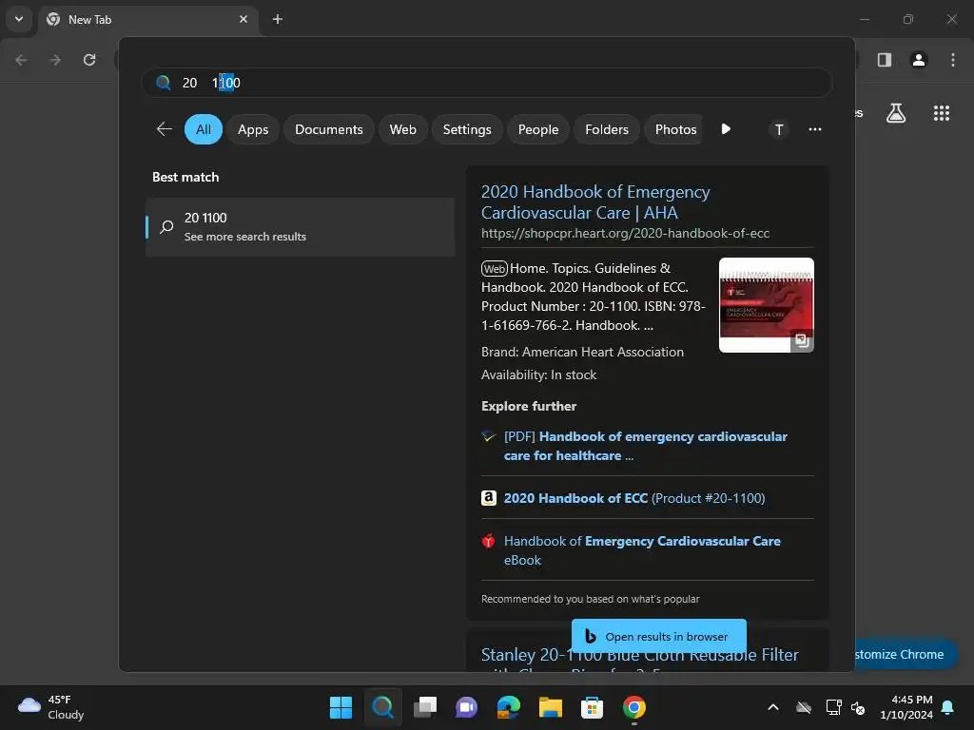
Task: Open the Stanley 20-1100 Blue Cloth result
Action: tap(639, 656)
